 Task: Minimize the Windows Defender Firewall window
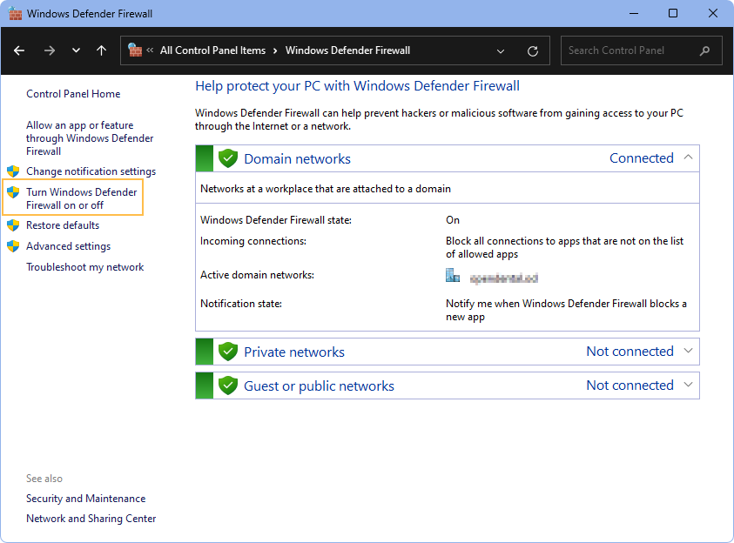634,14
